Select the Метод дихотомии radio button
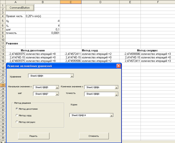Screen dimensions: 175x143 point(17,109)
